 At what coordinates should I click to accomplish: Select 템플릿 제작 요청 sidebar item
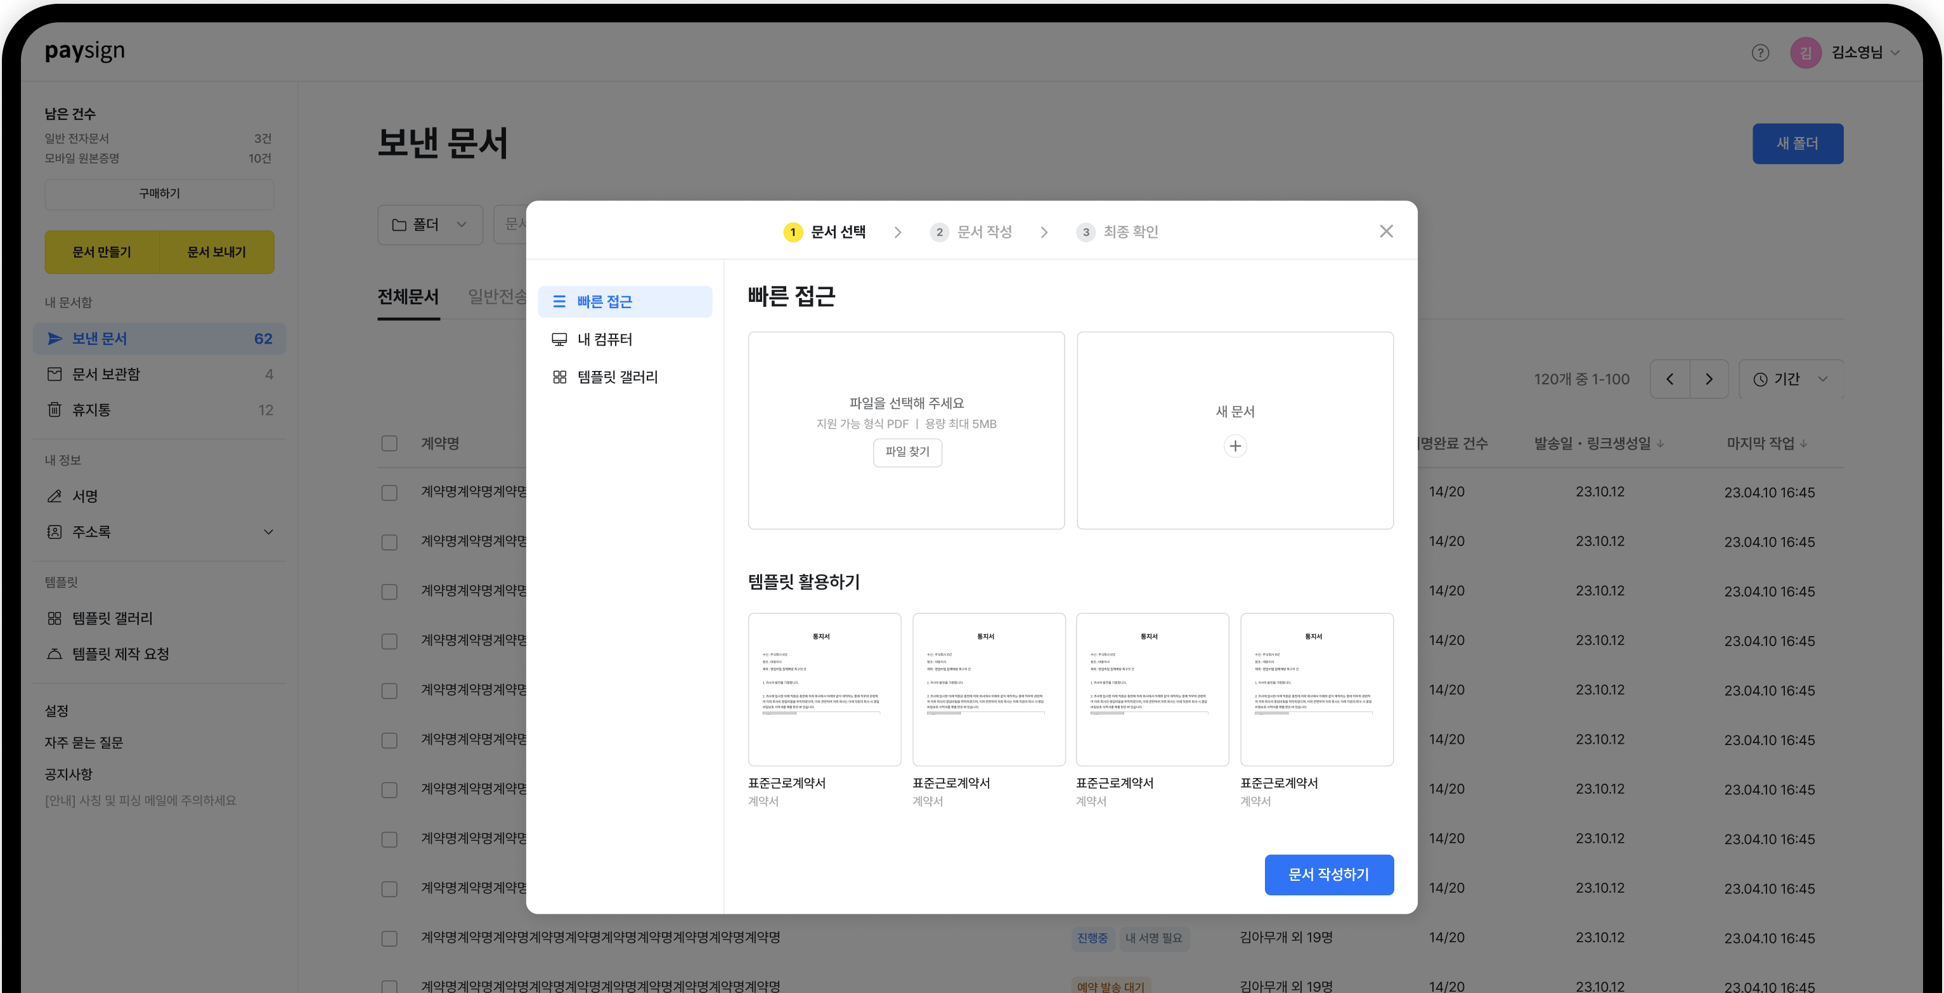(x=120, y=654)
